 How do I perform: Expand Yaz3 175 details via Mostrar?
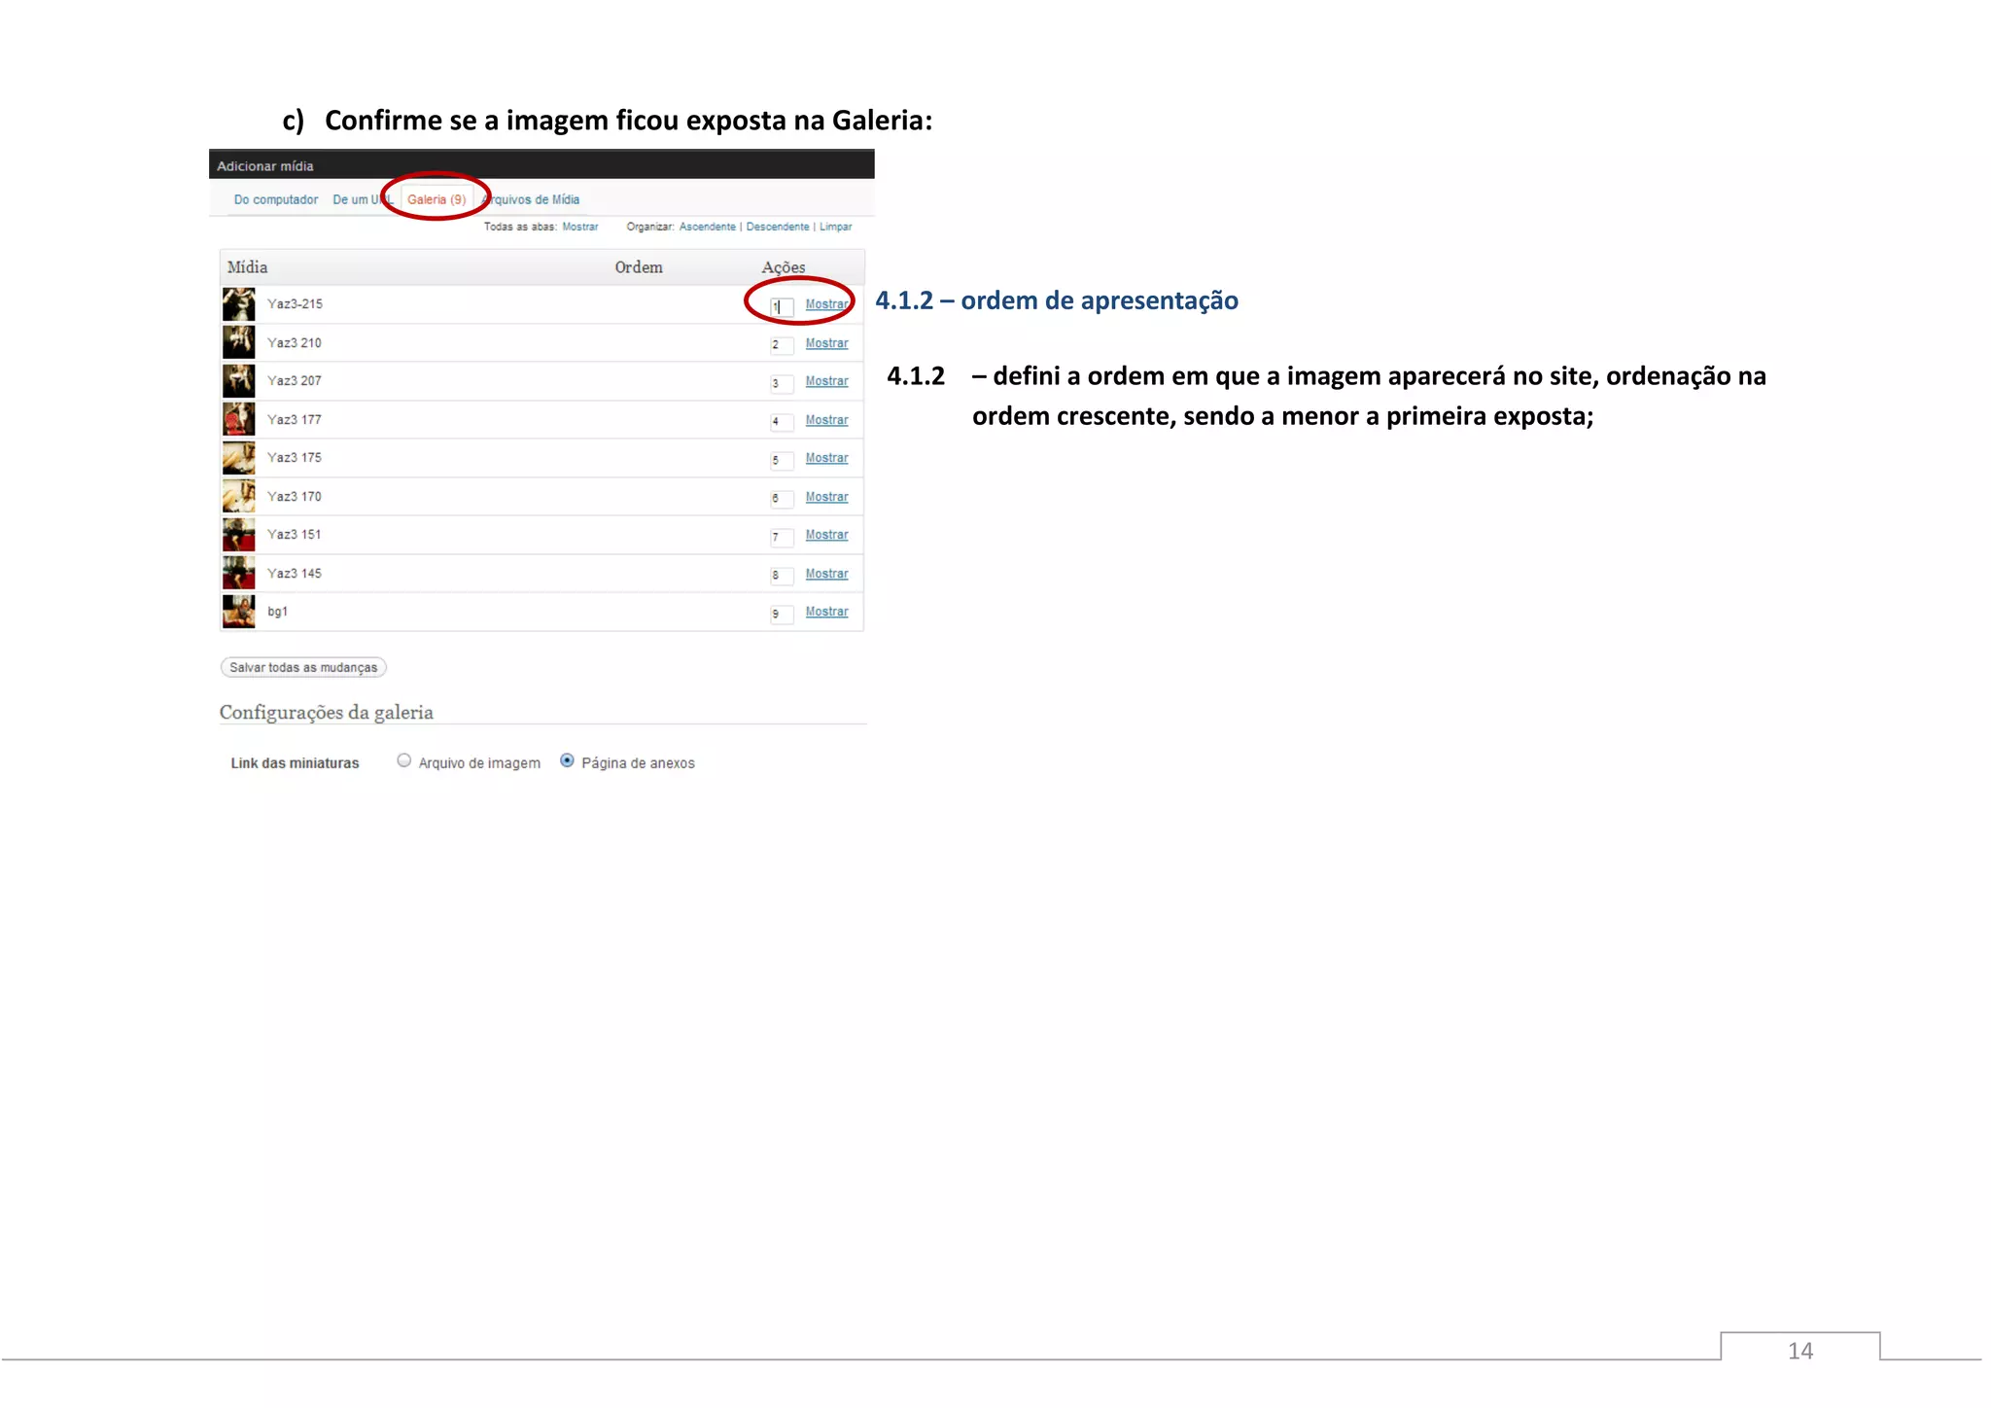coord(826,458)
